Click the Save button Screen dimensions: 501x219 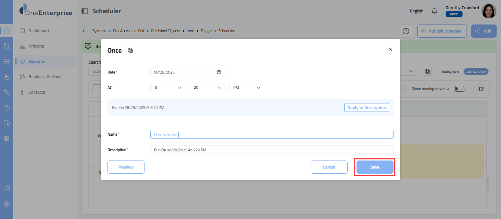[374, 167]
